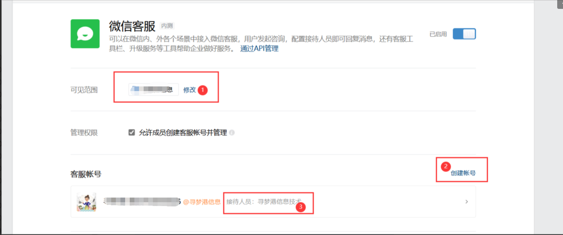Click the dark tab at the top-right corner

pos(560,4)
